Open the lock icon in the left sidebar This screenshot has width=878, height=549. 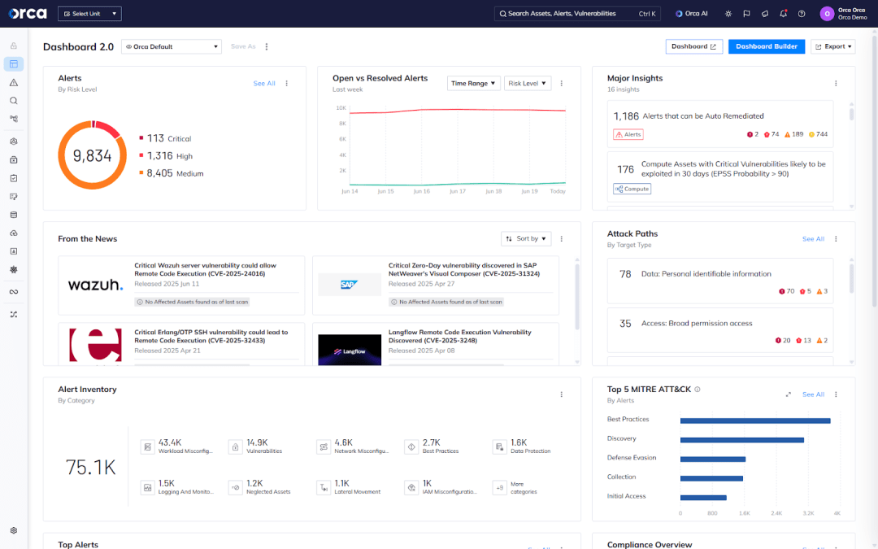pyautogui.click(x=14, y=46)
